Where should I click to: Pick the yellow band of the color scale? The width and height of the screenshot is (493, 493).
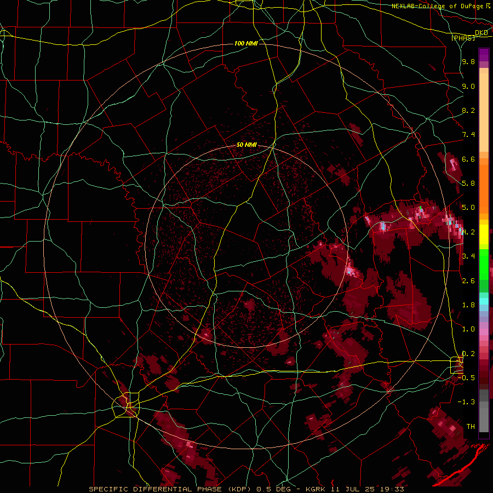[x=484, y=234]
